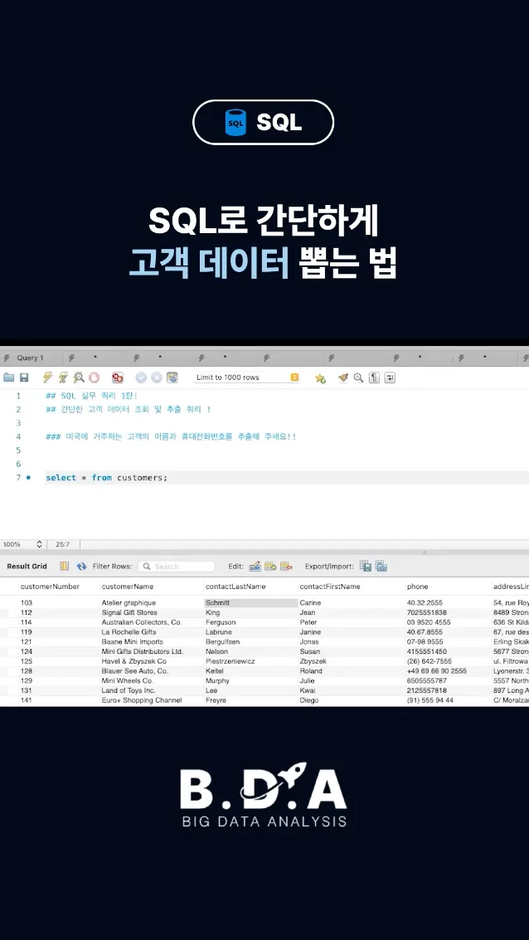529x940 pixels.
Task: Open a SQL script file via folder icon
Action: tap(8, 377)
